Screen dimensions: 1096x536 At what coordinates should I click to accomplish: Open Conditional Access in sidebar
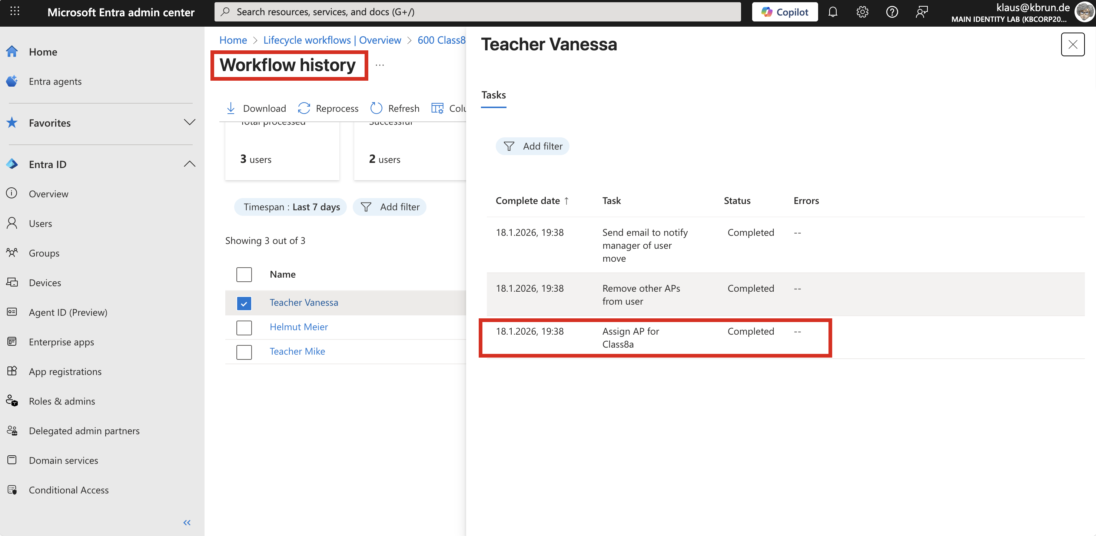pyautogui.click(x=69, y=490)
